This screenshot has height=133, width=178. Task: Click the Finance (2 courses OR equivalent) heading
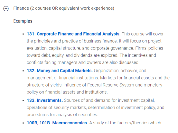pos(64,8)
